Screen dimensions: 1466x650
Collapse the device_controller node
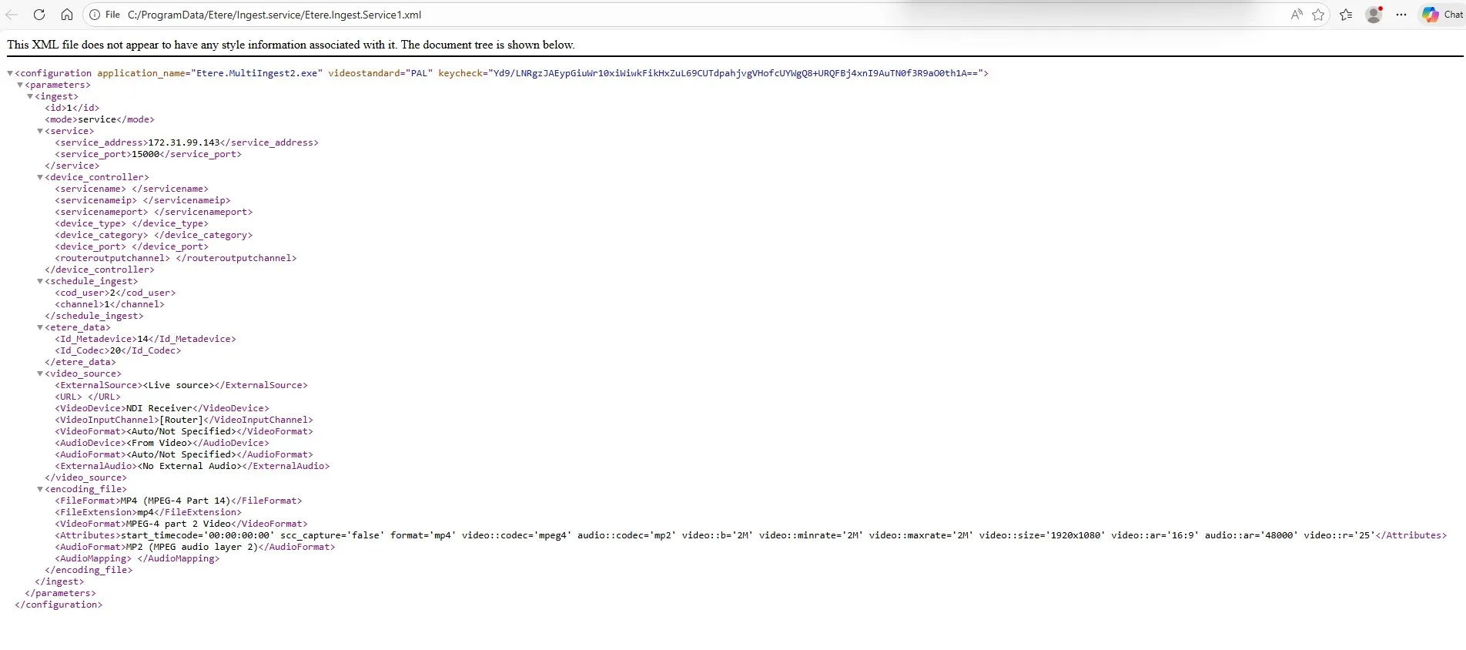(40, 177)
